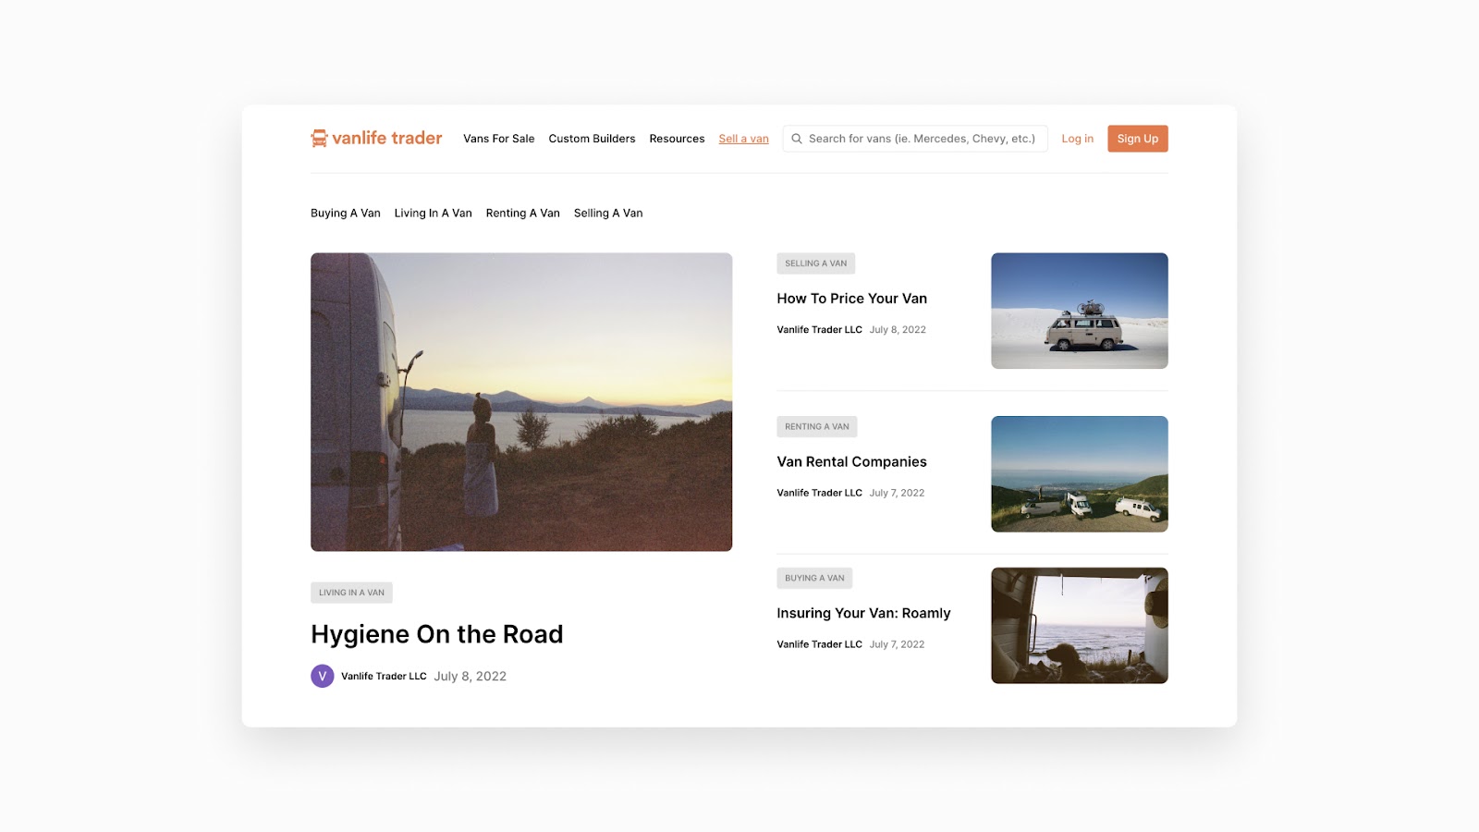Click the SELLING A VAN tag
The height and width of the screenshot is (832, 1479).
[x=816, y=263]
